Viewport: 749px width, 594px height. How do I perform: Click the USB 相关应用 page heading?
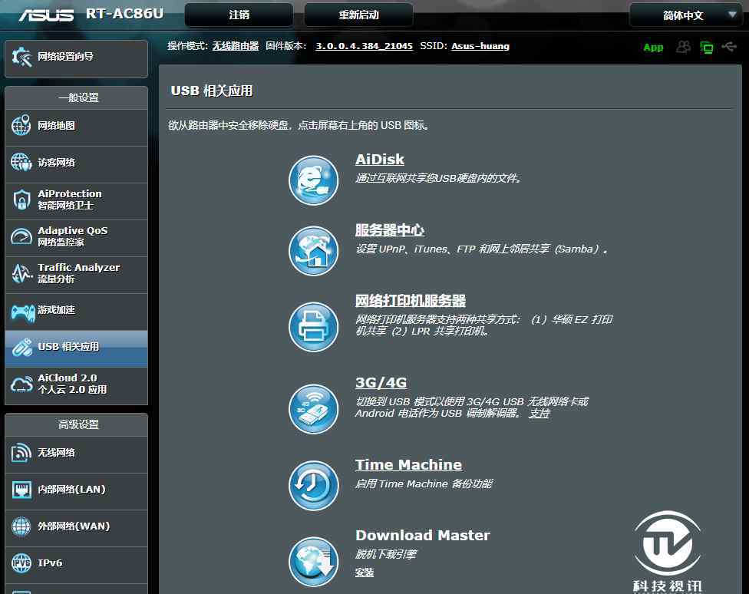tap(212, 91)
